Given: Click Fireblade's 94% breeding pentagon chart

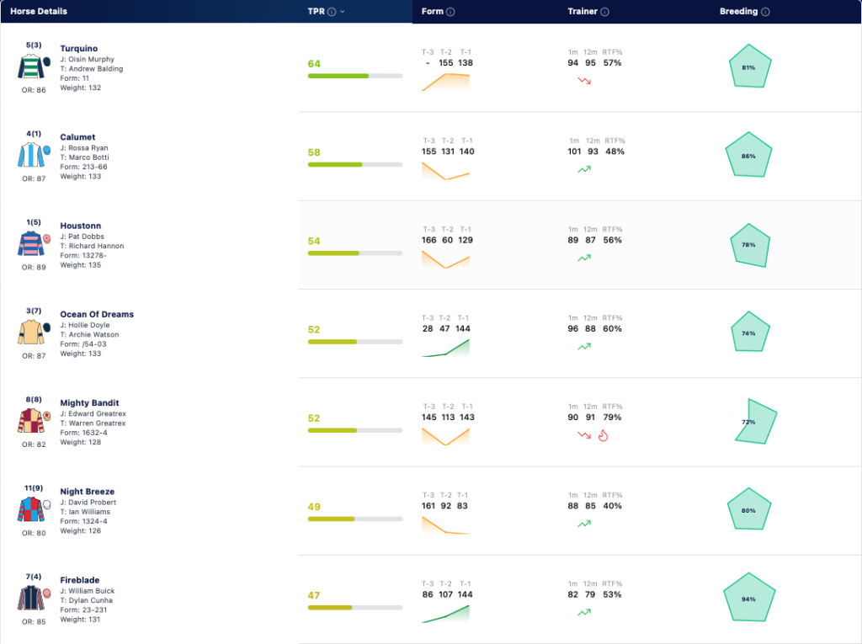Looking at the screenshot, I should click(748, 598).
